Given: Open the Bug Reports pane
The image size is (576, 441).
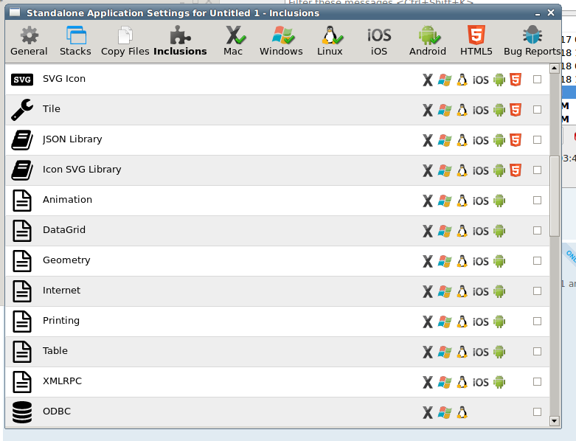Looking at the screenshot, I should 532,41.
